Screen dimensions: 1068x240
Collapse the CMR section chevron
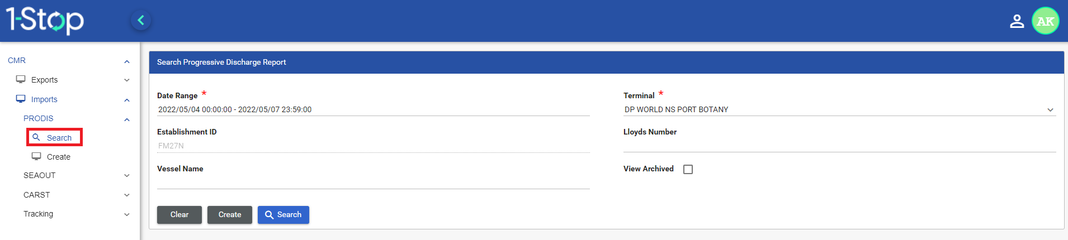(x=127, y=61)
